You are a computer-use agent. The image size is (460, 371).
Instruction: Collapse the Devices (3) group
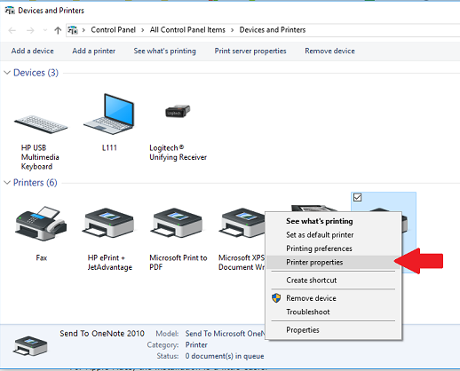7,73
